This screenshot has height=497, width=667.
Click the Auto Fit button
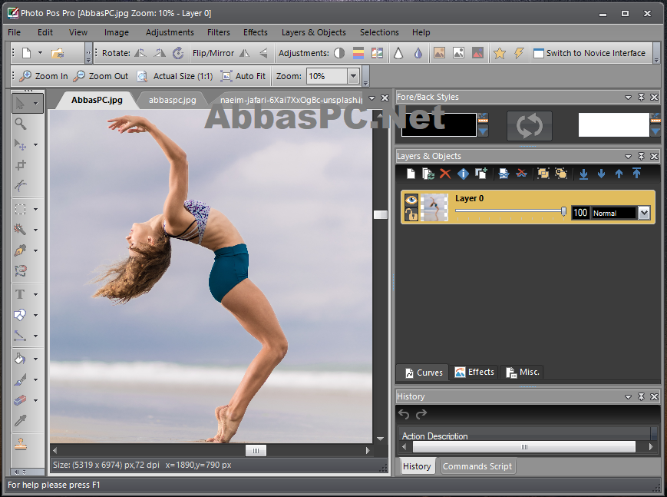coord(243,76)
